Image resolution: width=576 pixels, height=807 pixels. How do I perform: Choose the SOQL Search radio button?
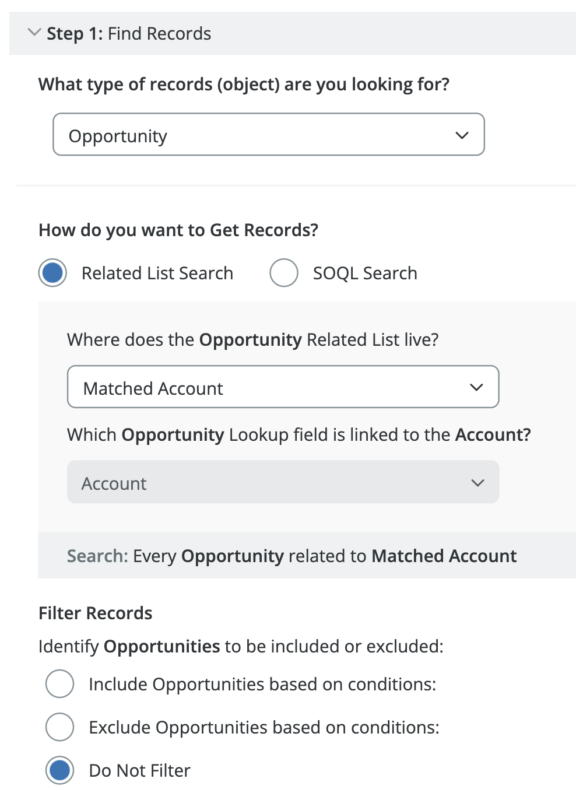(284, 273)
